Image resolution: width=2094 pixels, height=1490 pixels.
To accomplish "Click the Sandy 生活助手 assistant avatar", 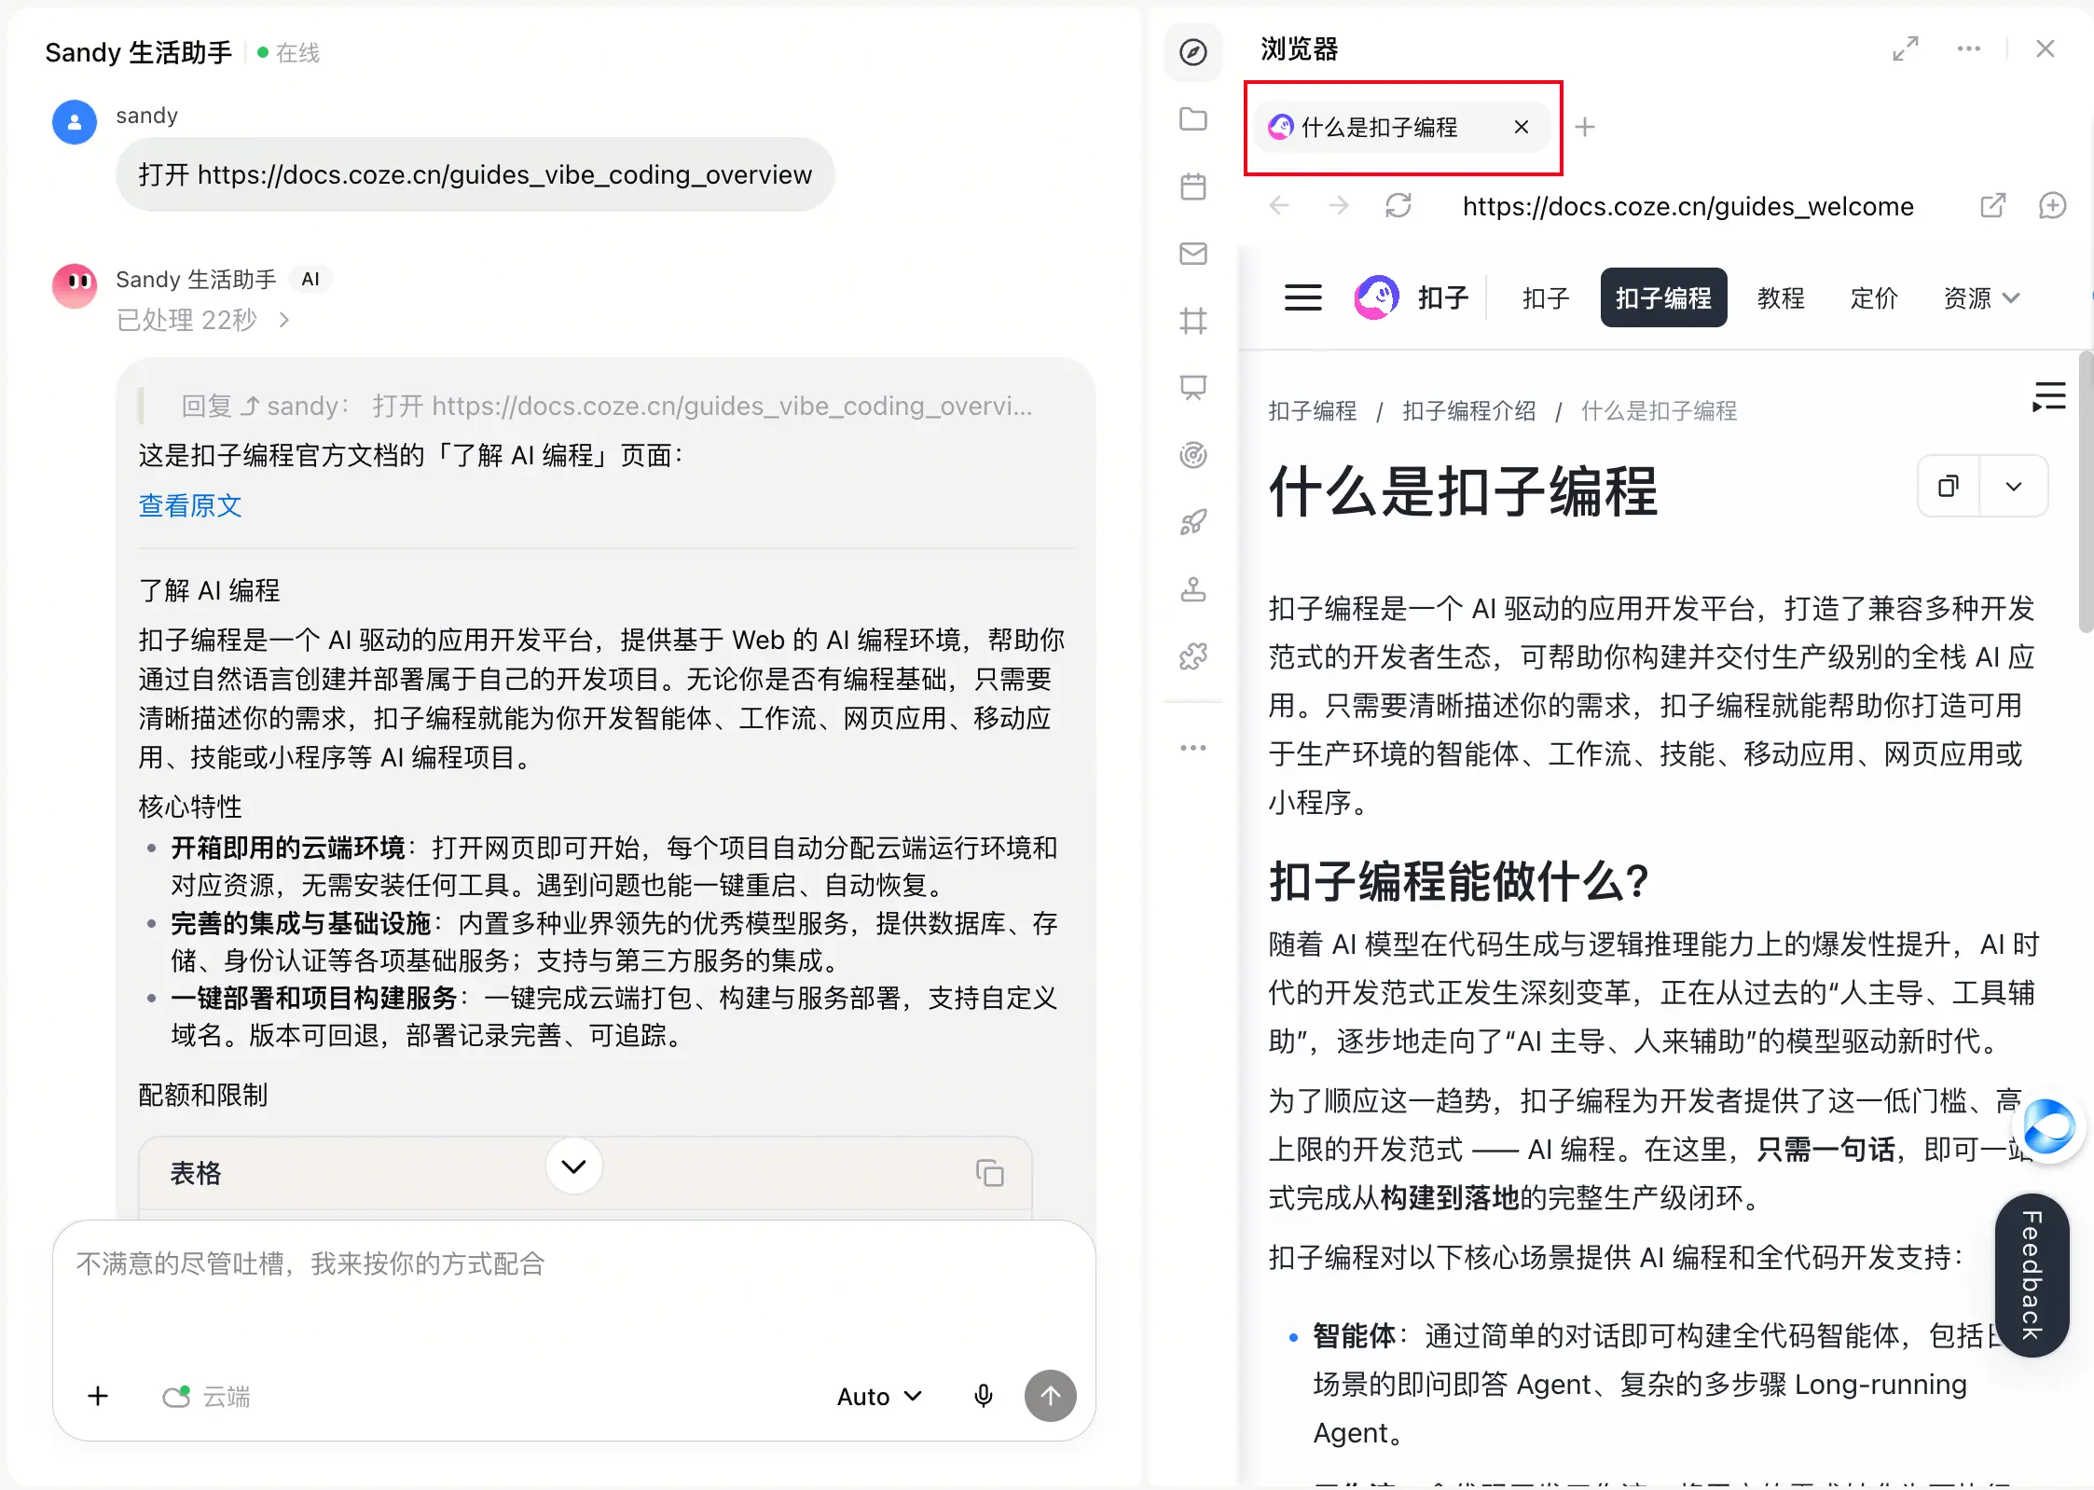I will 75,286.
